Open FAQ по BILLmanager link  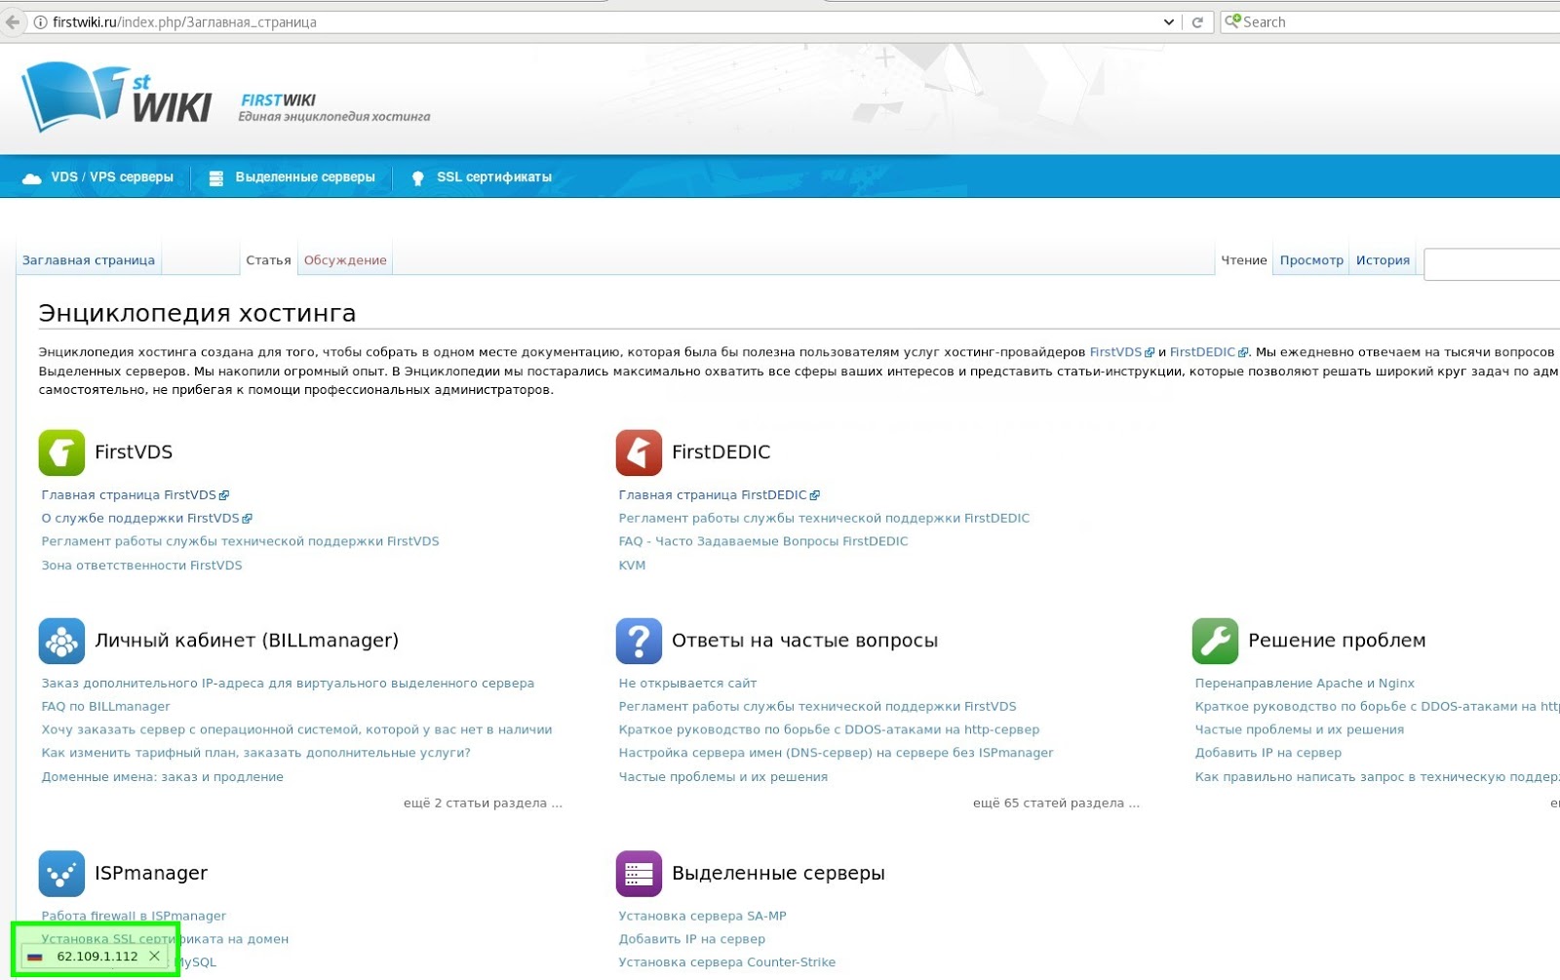click(105, 707)
